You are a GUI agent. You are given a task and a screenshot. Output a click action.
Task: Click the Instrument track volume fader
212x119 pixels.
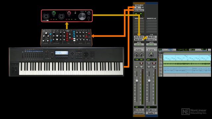pyautogui.click(x=137, y=79)
